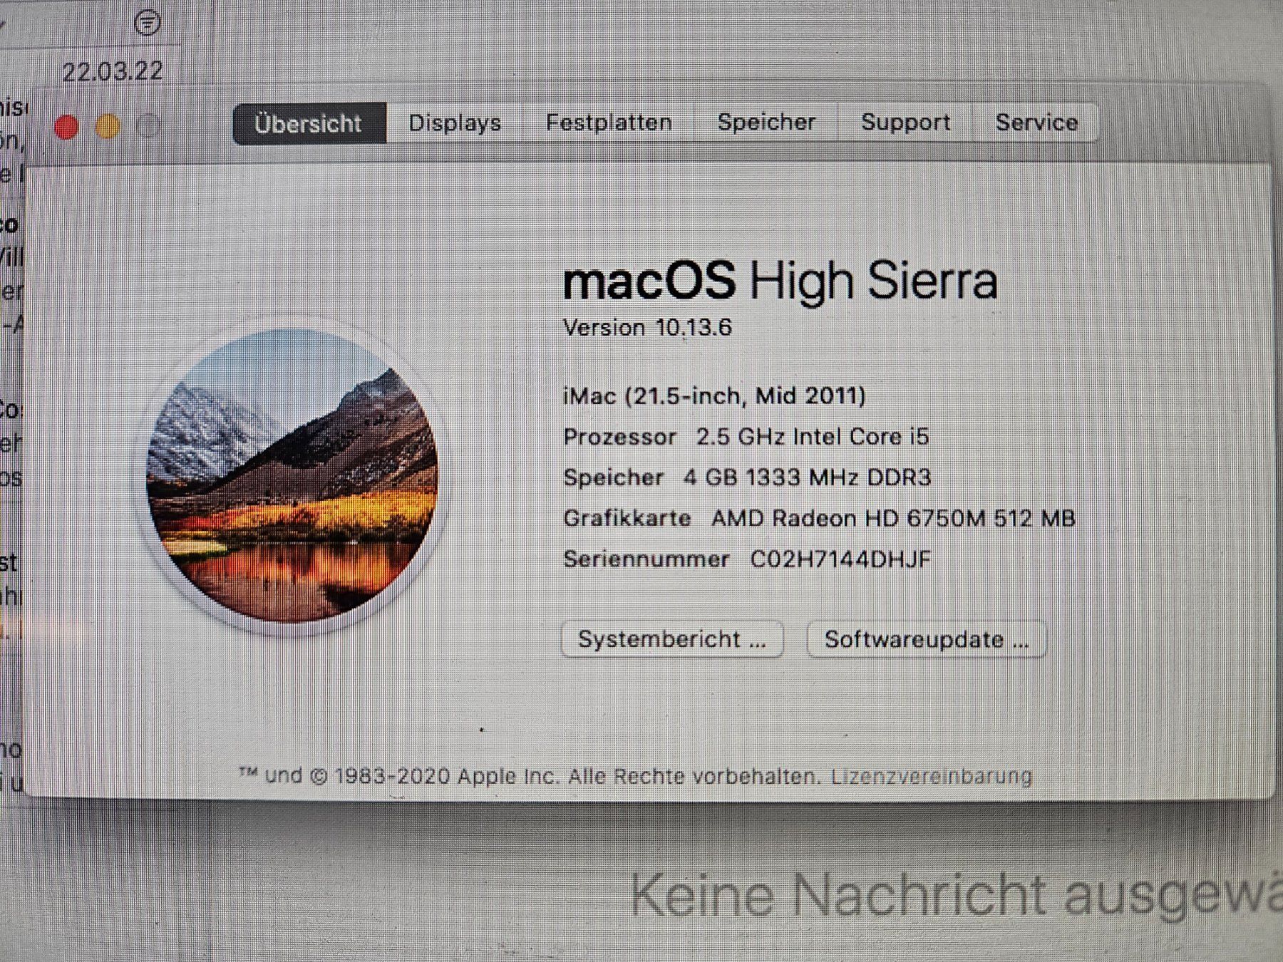Image resolution: width=1283 pixels, height=962 pixels.
Task: Click the Version 10.13.6 text
Action: [x=647, y=328]
